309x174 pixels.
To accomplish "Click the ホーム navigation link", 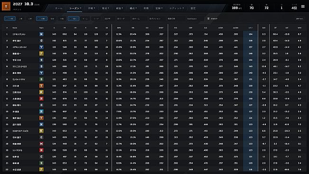I will coord(58,8).
